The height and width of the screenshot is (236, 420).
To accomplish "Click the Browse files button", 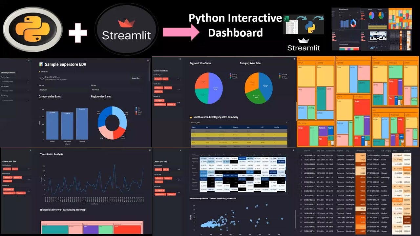I will pyautogui.click(x=136, y=78).
